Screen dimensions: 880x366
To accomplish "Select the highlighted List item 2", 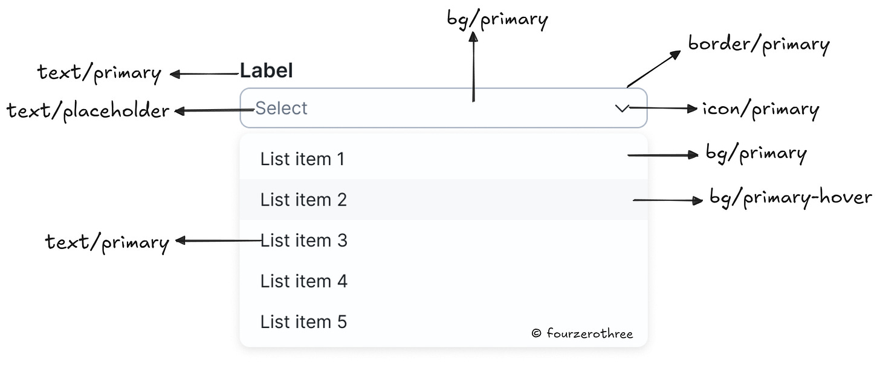I will (303, 200).
